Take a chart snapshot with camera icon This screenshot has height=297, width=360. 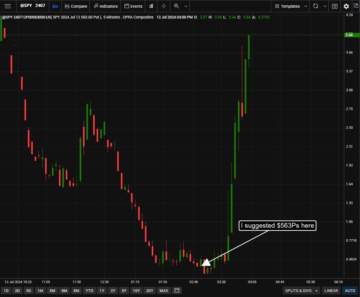tap(335, 6)
